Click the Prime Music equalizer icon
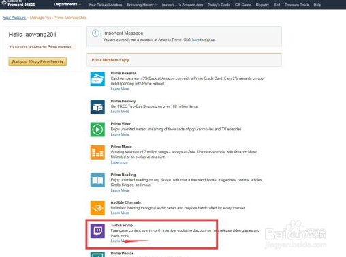Image resolution: width=346 pixels, height=257 pixels. click(97, 152)
